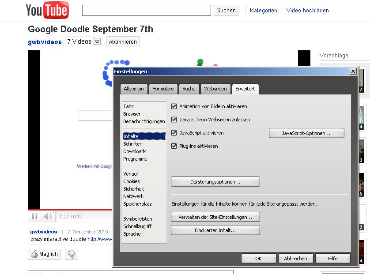Open Blockierter Inhalt button

click(215, 230)
